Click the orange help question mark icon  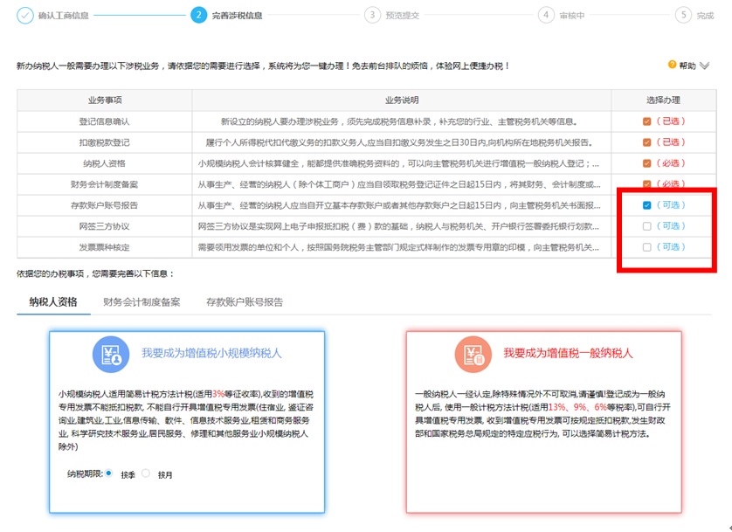pos(672,65)
